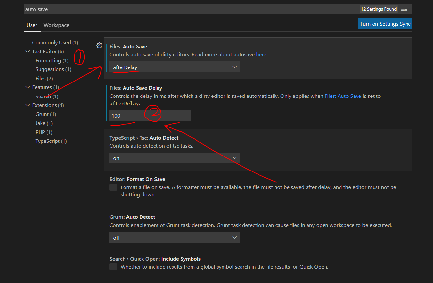Click the Search › Quick Open: Include Symbols heading
This screenshot has width=433, height=283.
tap(155, 259)
